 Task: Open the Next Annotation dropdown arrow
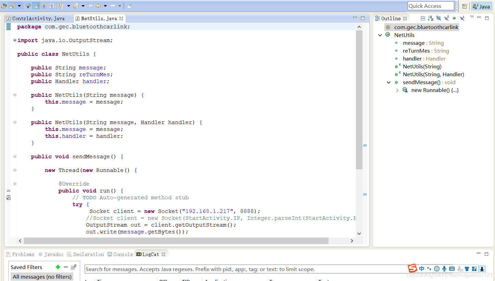click(x=68, y=6)
